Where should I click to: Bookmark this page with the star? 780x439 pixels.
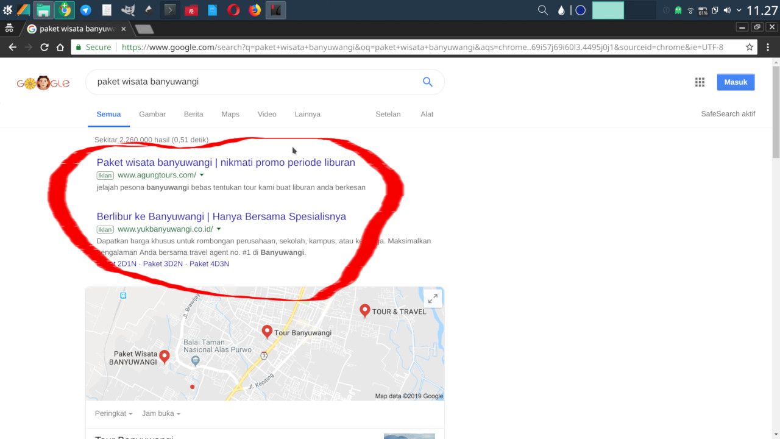point(750,47)
